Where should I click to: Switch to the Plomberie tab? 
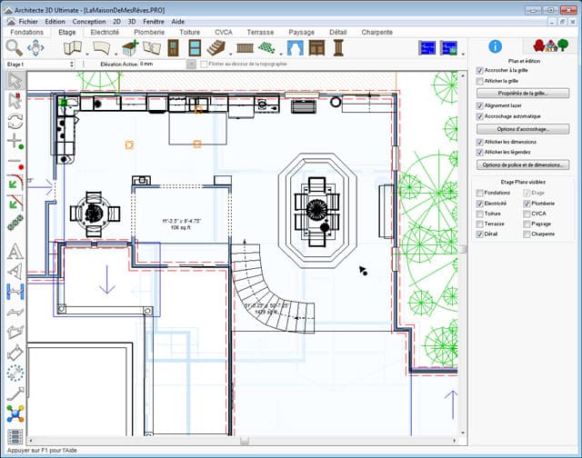click(x=149, y=33)
